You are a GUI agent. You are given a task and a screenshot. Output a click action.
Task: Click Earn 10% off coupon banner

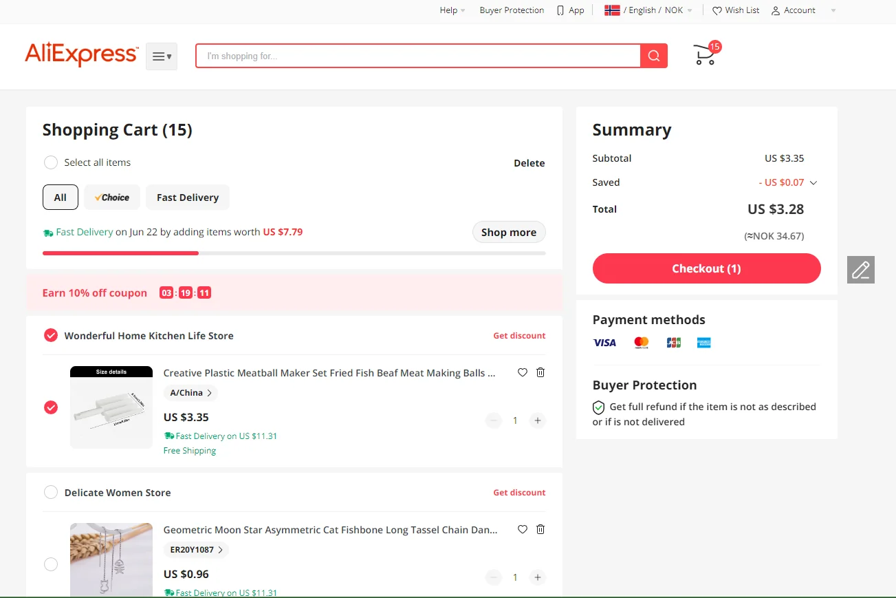[x=294, y=292]
